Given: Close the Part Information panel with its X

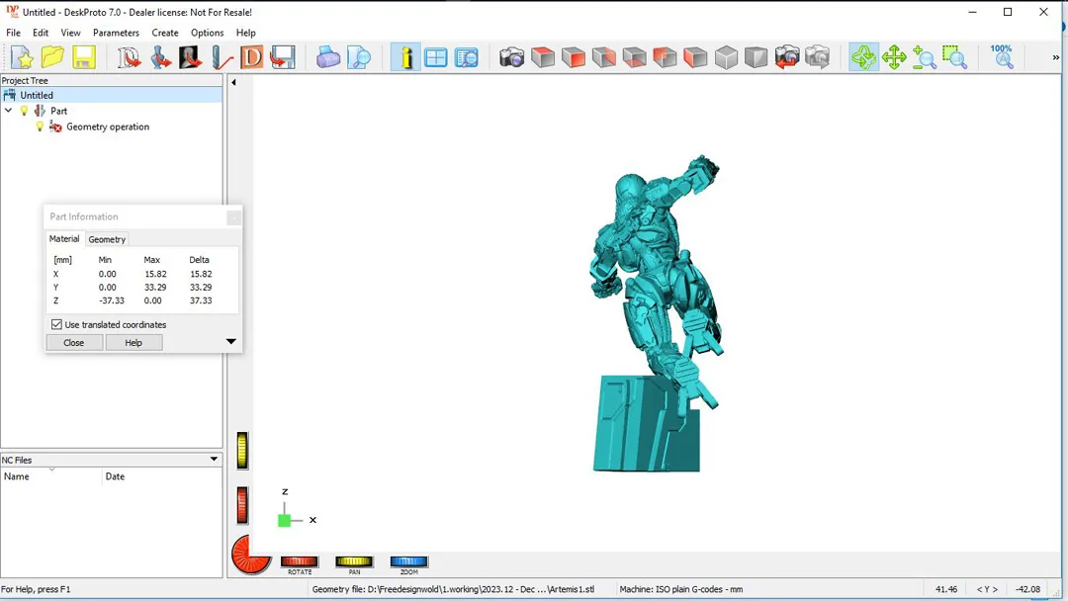Looking at the screenshot, I should tap(233, 217).
